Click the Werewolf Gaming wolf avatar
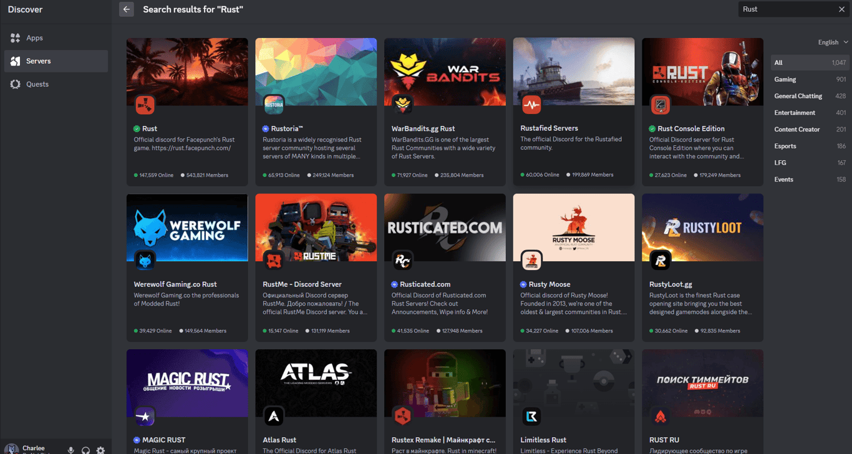The image size is (852, 454). (x=145, y=261)
